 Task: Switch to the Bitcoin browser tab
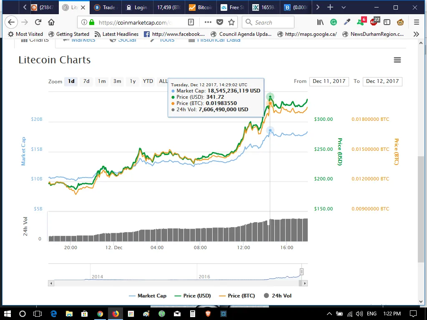pos(201,7)
